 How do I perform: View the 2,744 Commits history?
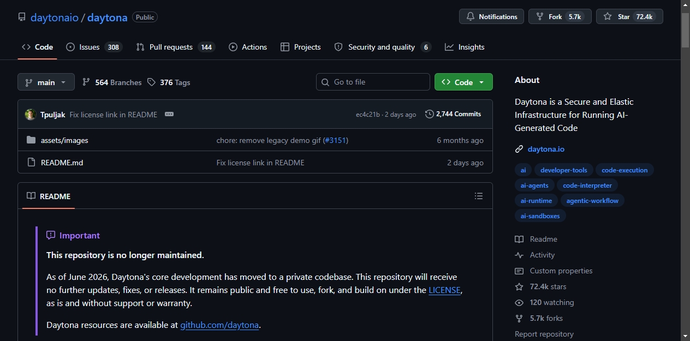coord(453,114)
